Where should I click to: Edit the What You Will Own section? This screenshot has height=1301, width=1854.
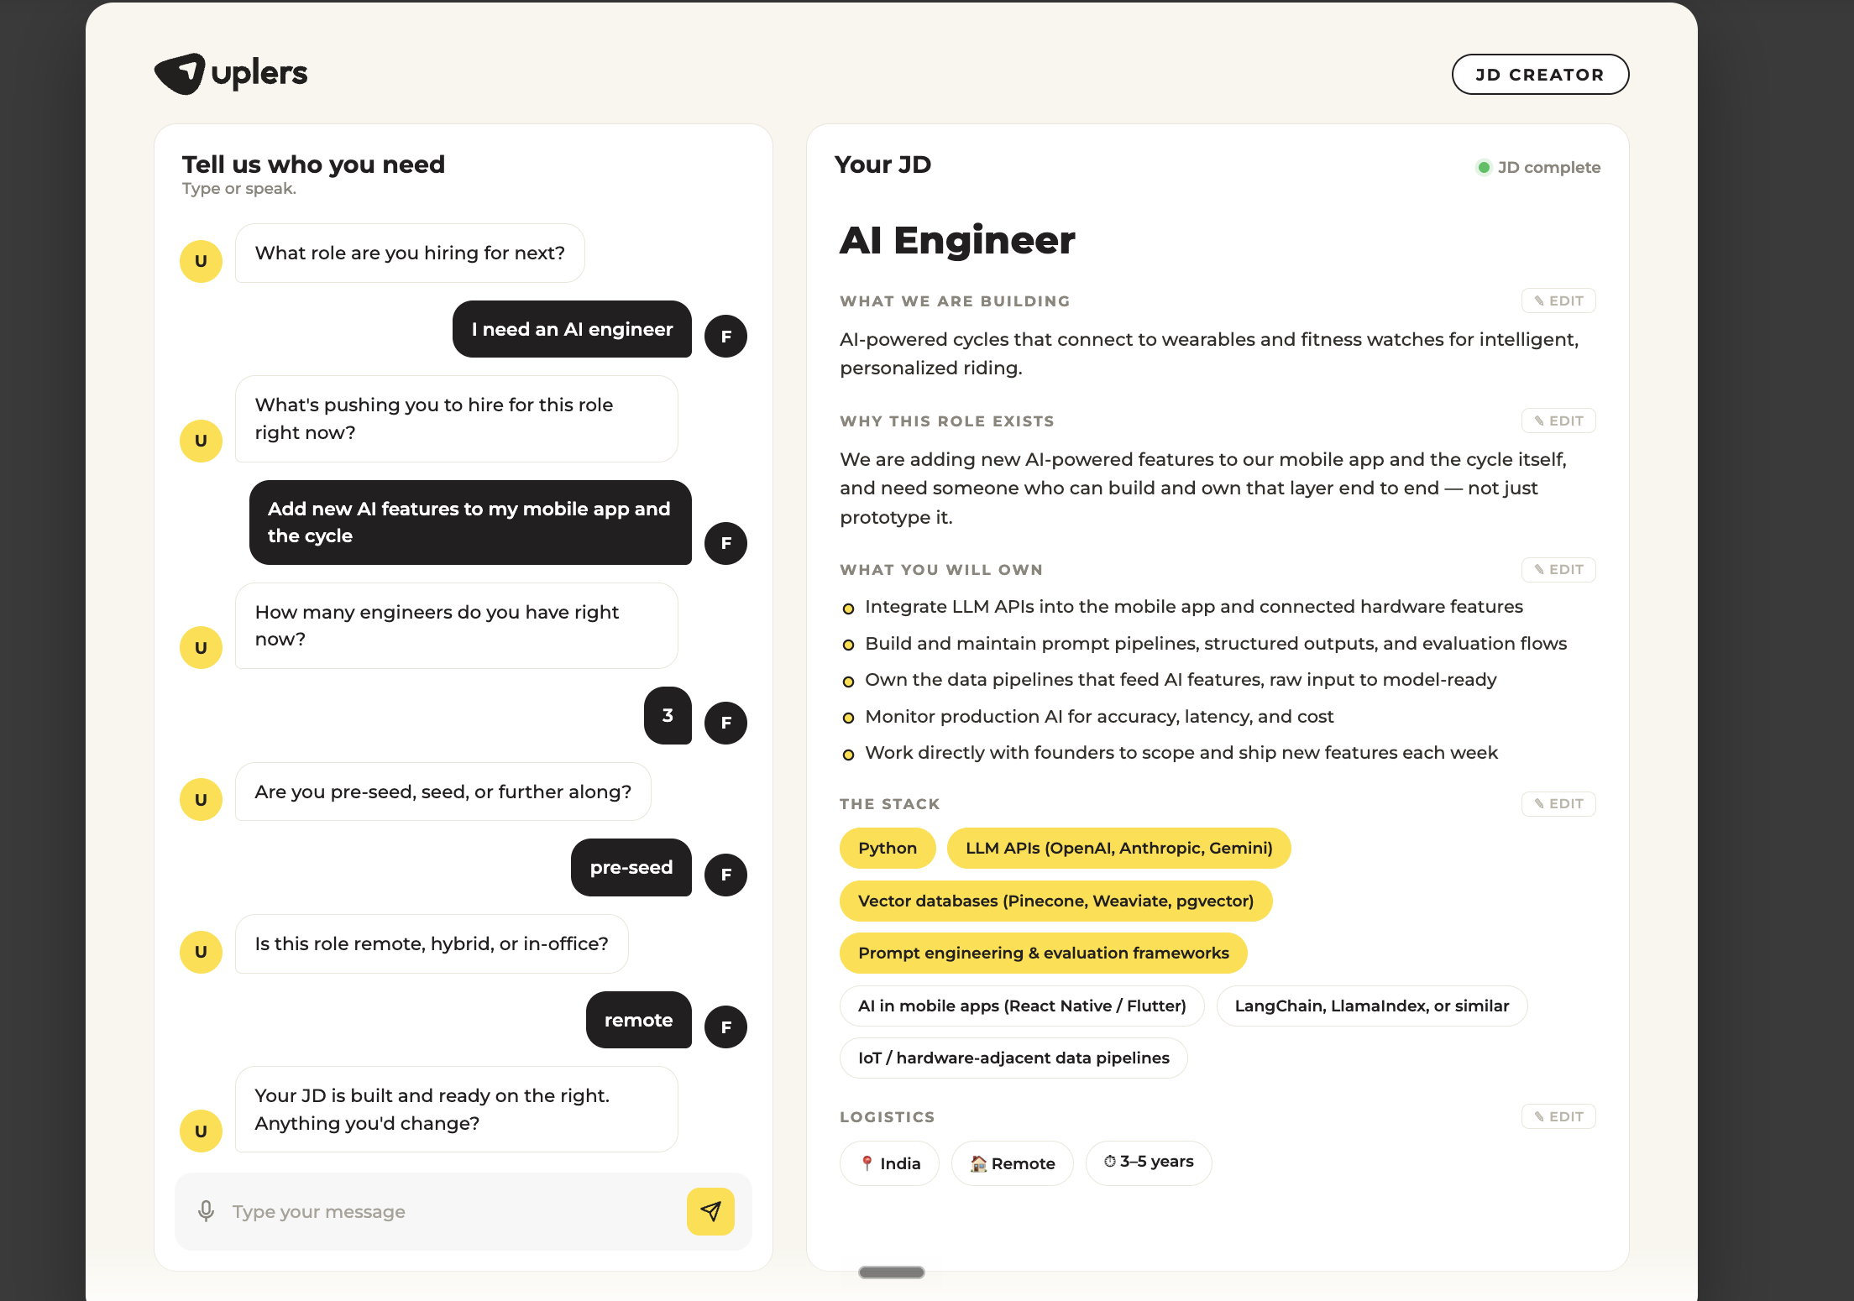(x=1558, y=569)
